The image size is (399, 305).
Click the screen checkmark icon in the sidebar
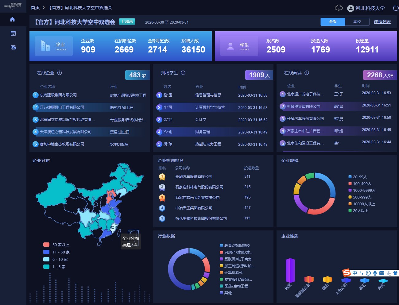13,48
